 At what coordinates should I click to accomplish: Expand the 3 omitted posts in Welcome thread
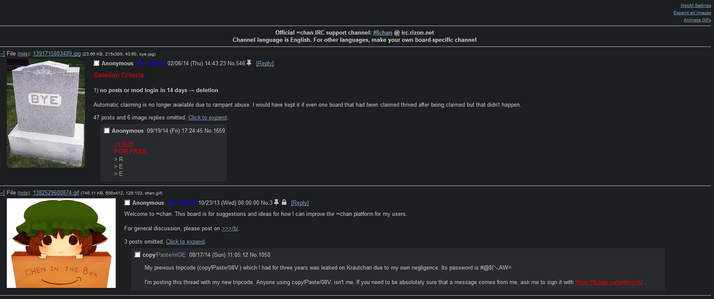click(185, 242)
